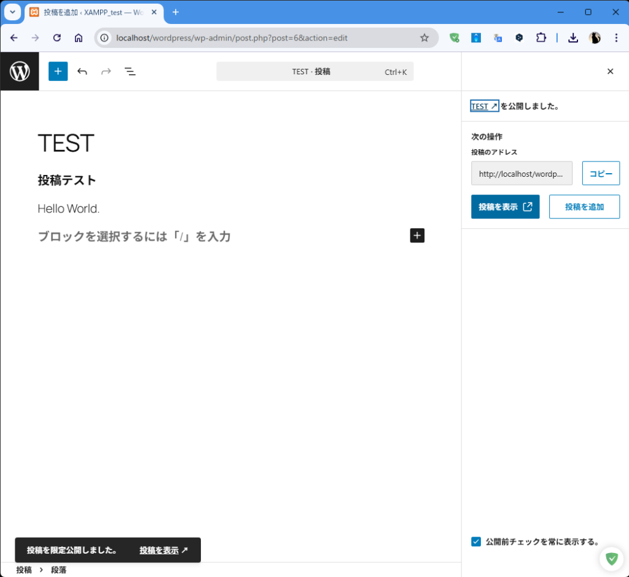
Task: Open the document overview list
Action: 130,71
